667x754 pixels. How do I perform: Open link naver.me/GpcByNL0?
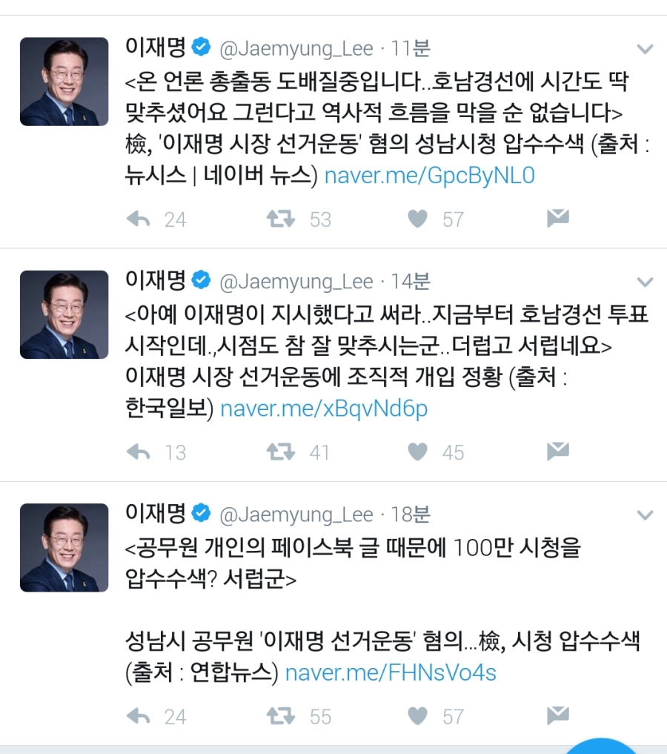click(x=430, y=176)
